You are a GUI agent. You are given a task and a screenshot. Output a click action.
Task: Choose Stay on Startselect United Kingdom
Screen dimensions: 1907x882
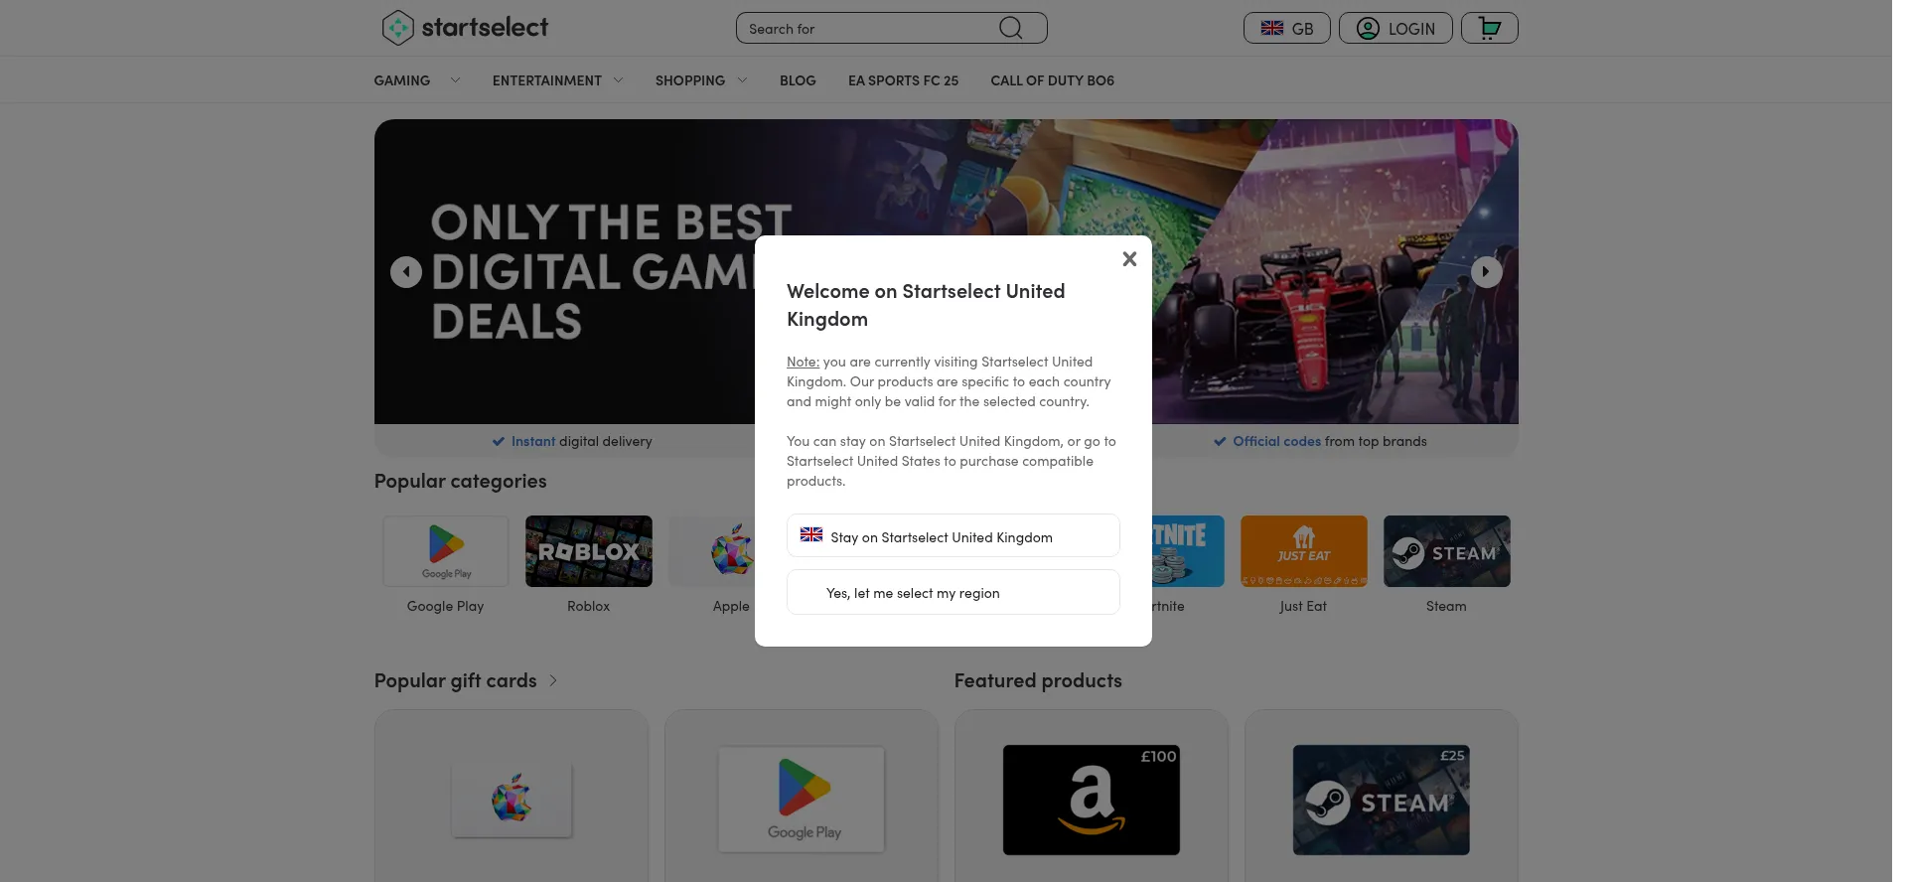[953, 536]
